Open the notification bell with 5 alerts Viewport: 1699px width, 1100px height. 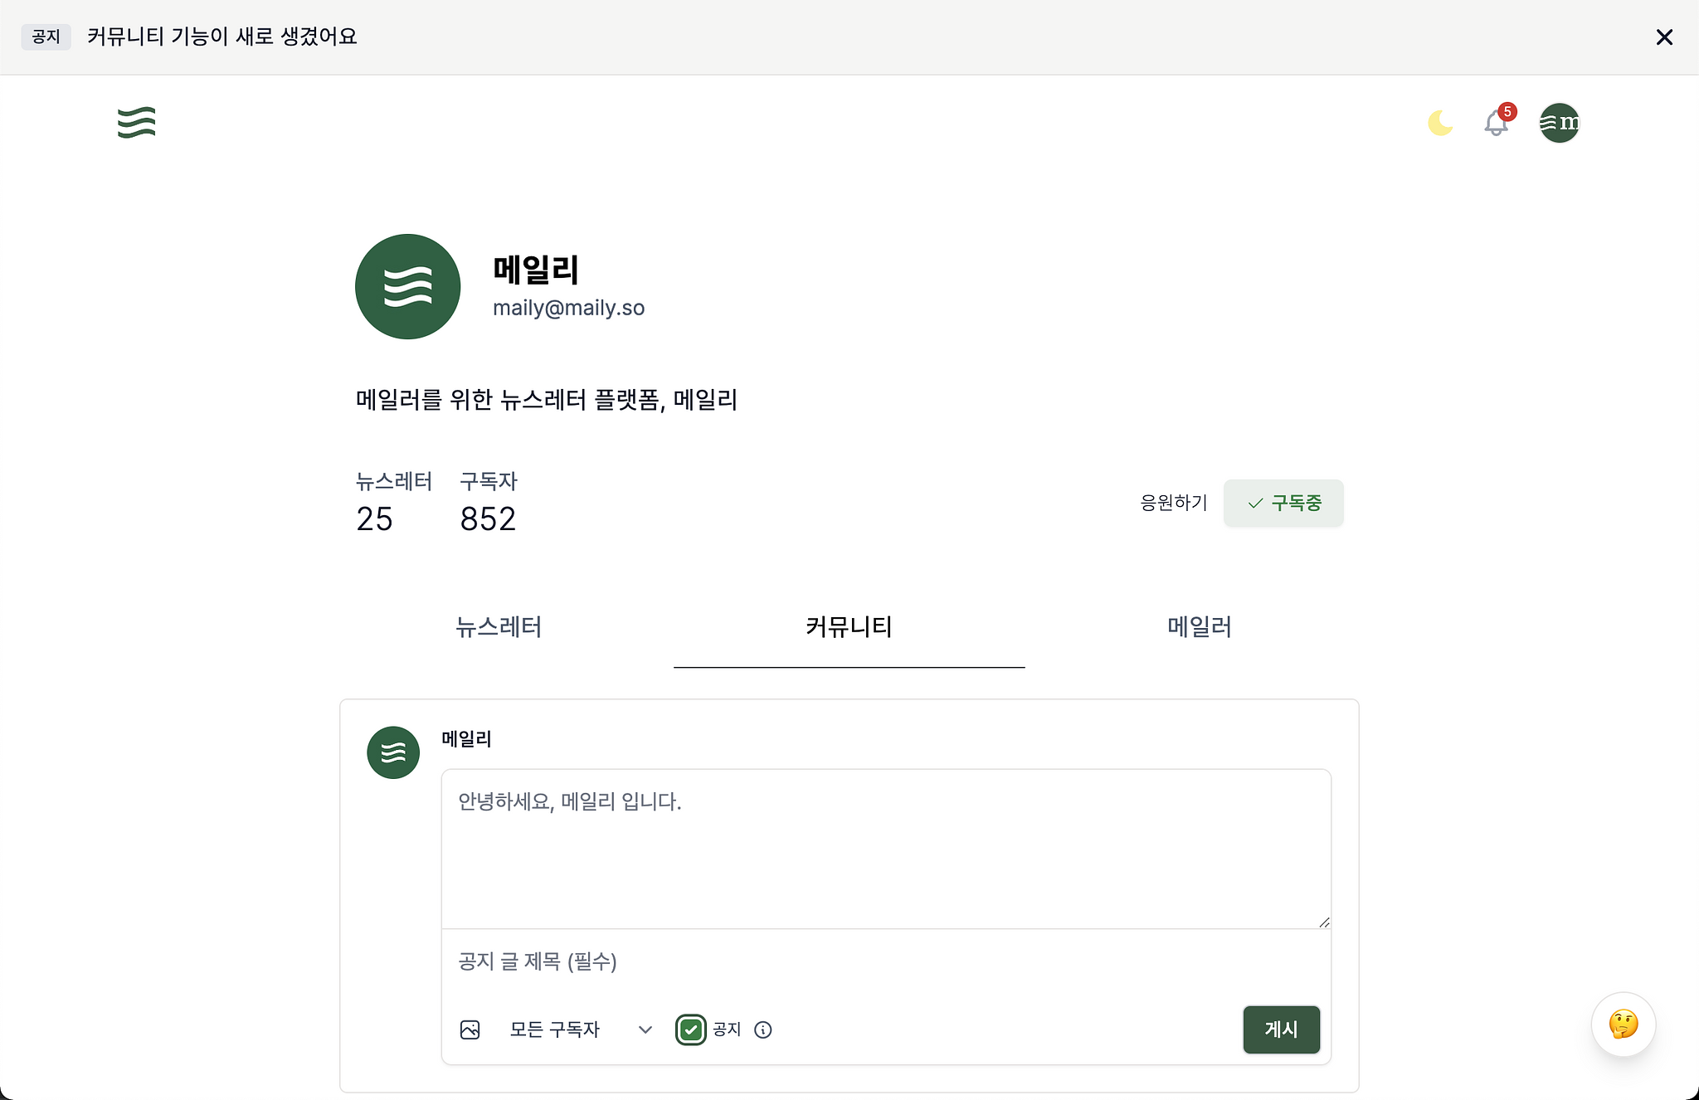click(1496, 123)
